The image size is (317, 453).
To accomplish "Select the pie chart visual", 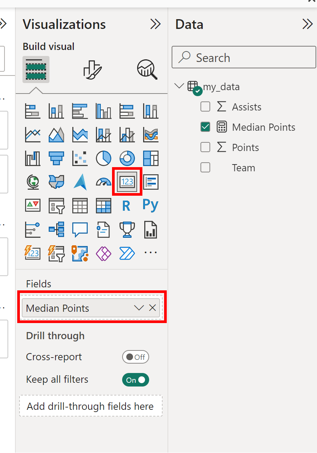I will (103, 159).
